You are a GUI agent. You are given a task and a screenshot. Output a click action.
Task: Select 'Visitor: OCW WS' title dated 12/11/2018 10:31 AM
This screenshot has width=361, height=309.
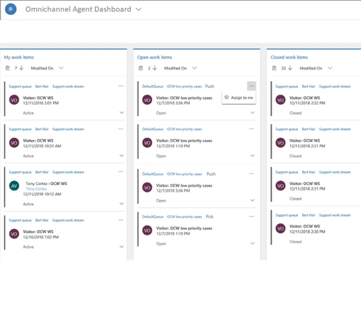coord(38,140)
